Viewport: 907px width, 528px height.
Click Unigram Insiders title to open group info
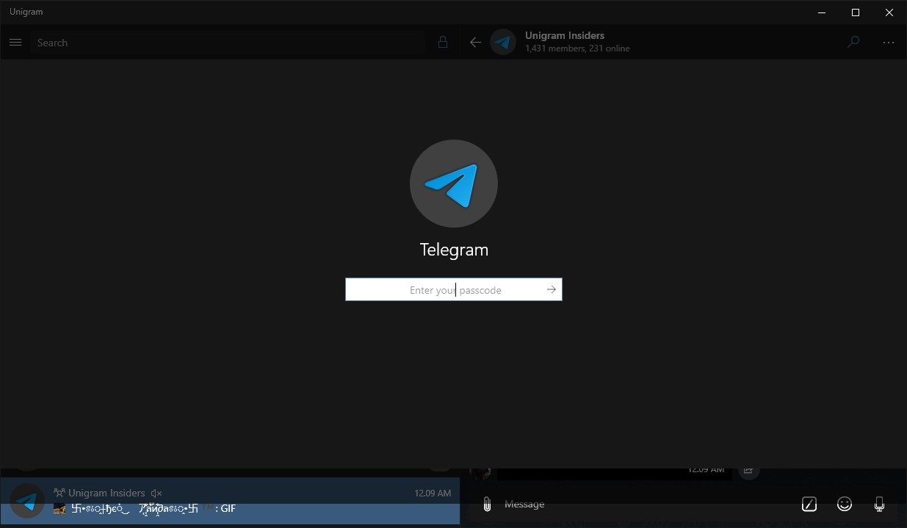coord(564,35)
